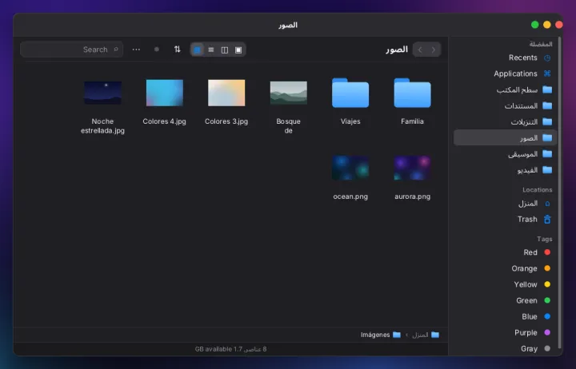Image resolution: width=576 pixels, height=369 pixels.
Task: Select the Colores 4.jpg thumbnail
Action: coord(165,93)
